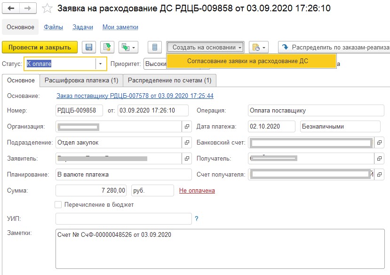Open document movements report list icon
Screen dimensions: 390x275
[x=155, y=47]
